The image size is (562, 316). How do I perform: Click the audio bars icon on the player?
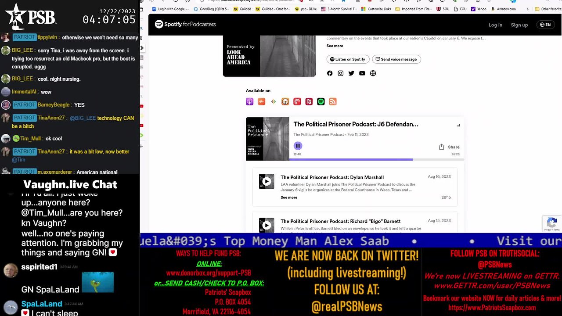click(458, 125)
